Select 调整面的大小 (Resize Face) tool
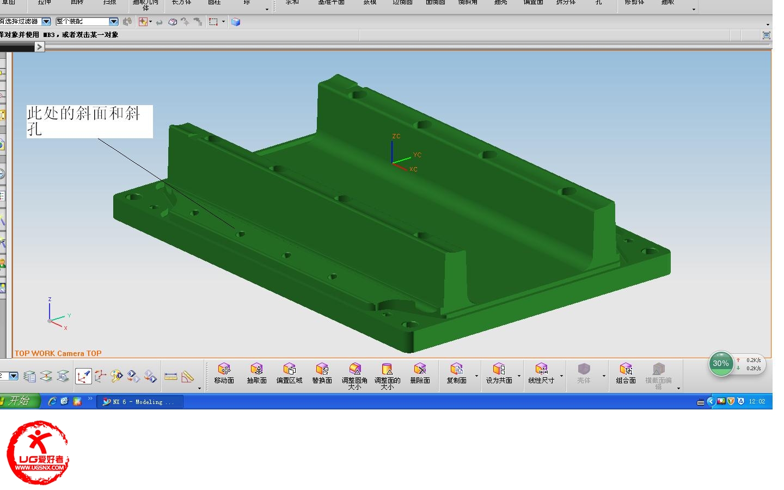Viewport: 784px width, 490px height. (387, 376)
